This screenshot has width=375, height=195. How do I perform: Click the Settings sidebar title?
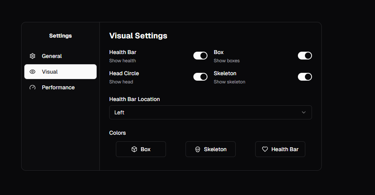tap(61, 36)
